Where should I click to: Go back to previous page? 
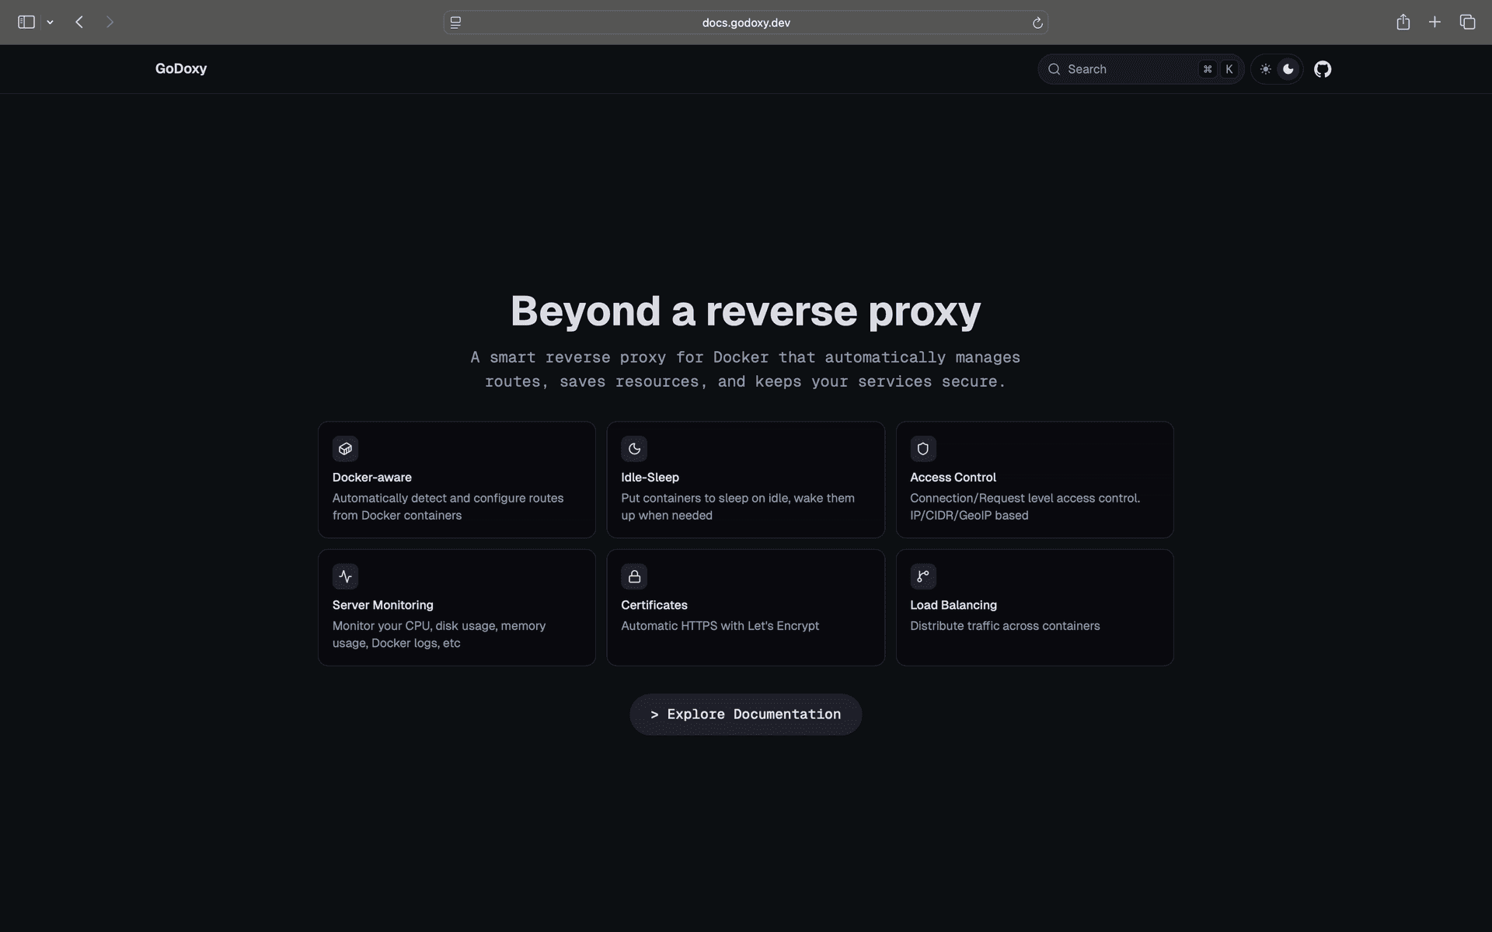coord(79,23)
